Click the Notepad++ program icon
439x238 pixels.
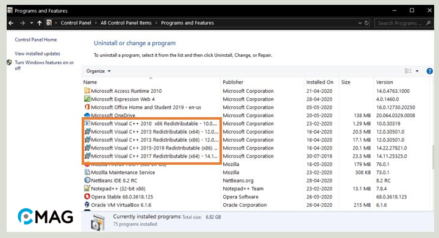coord(87,189)
